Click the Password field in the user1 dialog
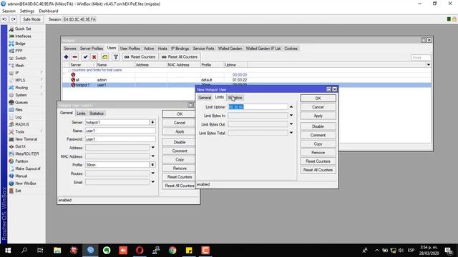 click(x=120, y=139)
